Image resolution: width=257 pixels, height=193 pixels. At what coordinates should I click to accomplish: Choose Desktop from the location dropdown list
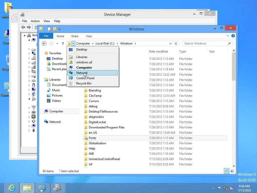pos(93,50)
